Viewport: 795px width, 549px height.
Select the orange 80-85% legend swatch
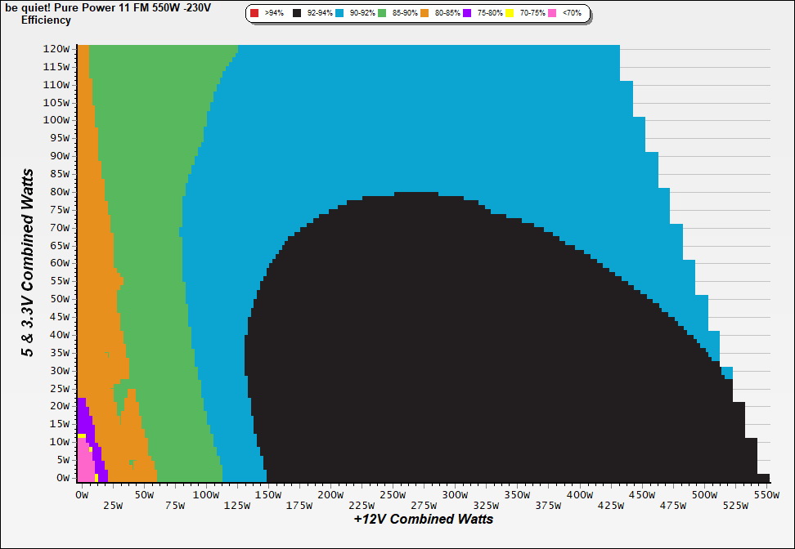pos(425,14)
